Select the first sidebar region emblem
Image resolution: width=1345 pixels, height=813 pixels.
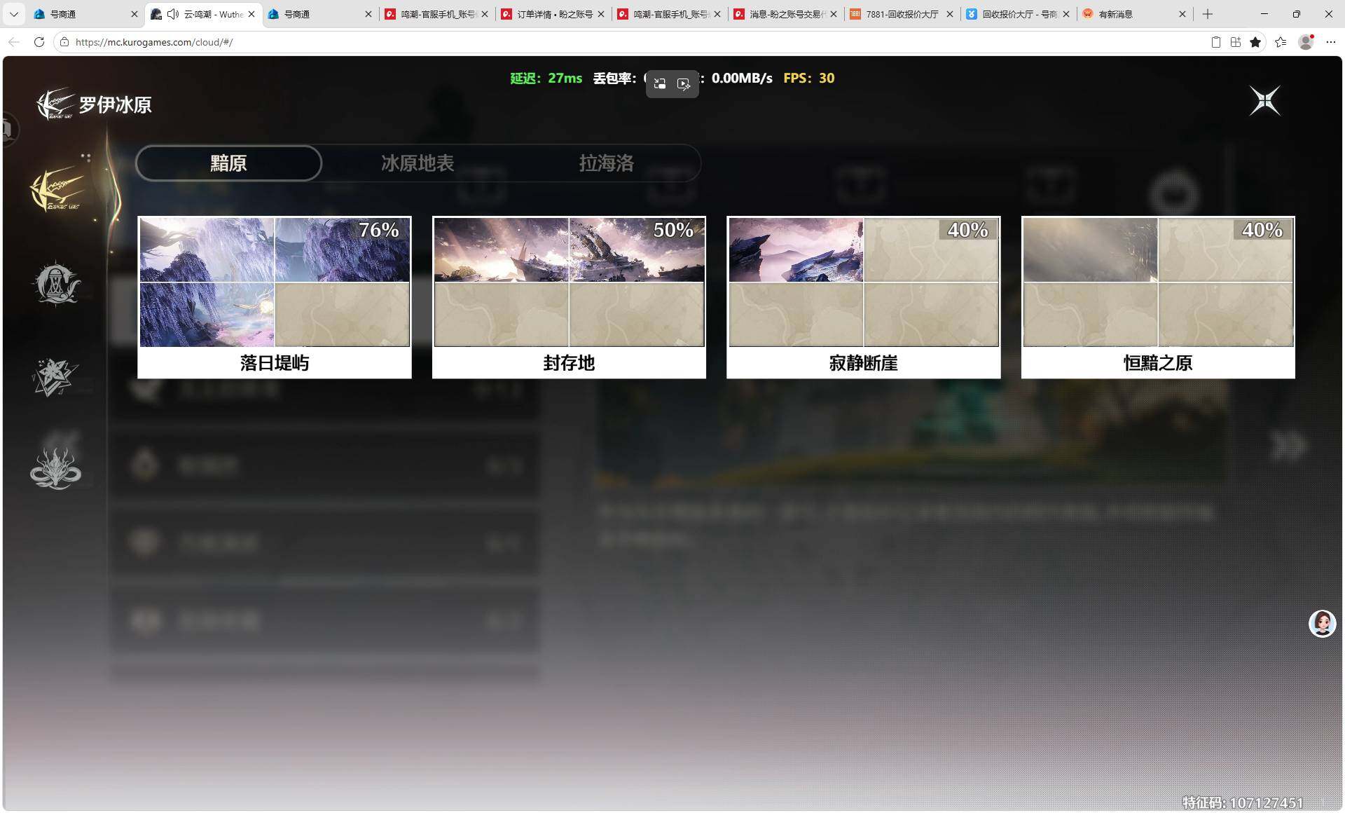pos(57,190)
